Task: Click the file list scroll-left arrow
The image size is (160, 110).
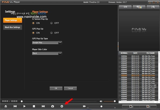Action: 120,102
